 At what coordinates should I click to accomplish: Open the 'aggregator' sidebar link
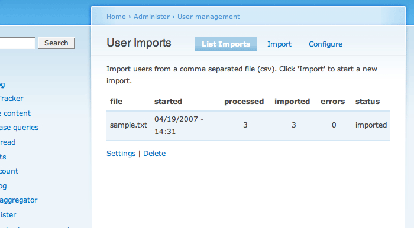tap(18, 200)
